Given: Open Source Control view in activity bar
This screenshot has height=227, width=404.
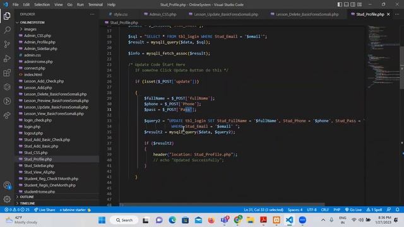Looking at the screenshot, I should 7,44.
